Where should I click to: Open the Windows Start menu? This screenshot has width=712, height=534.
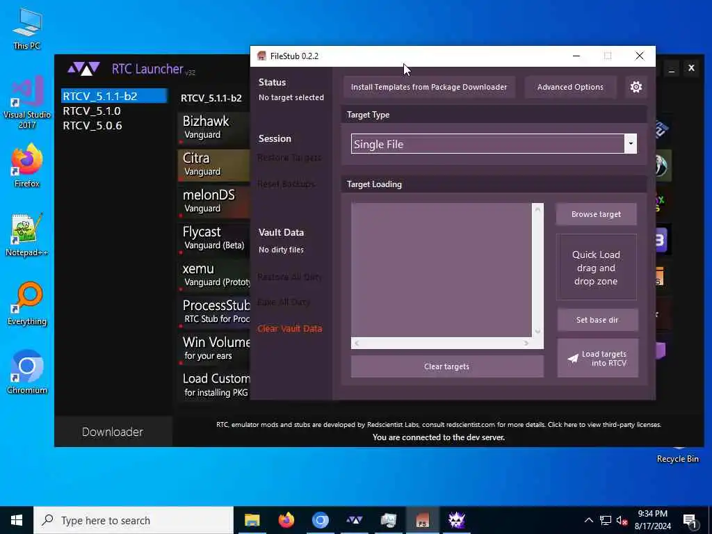coord(17,520)
